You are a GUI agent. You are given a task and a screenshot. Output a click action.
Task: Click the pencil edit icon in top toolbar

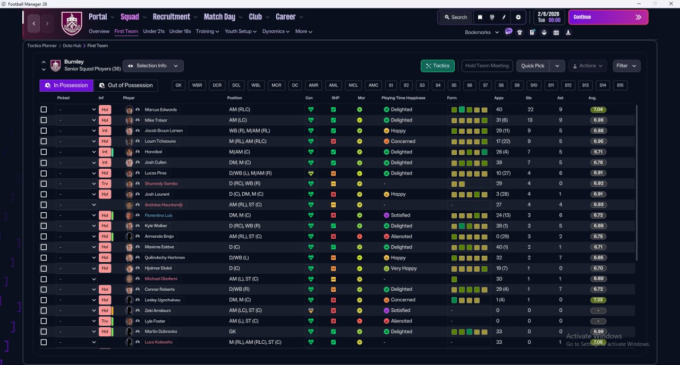(504, 17)
